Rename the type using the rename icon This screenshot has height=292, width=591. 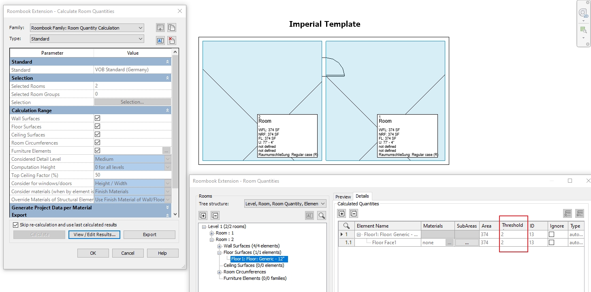tap(160, 40)
